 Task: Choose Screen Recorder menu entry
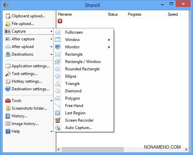coord(84,120)
